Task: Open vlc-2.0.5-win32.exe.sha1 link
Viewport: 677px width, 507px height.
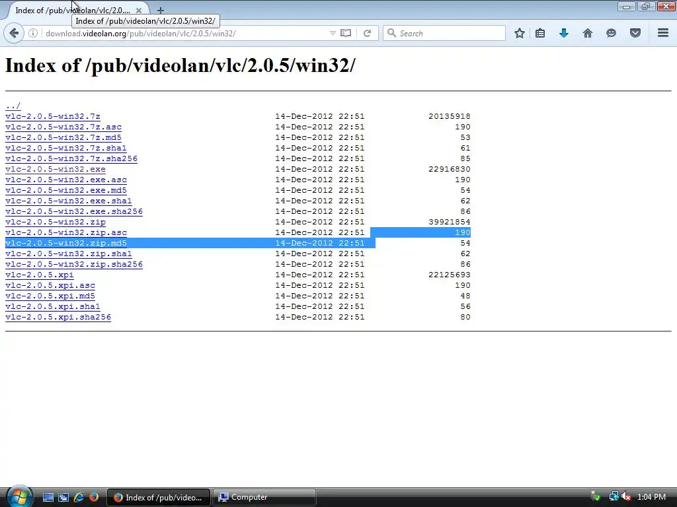Action: click(x=69, y=201)
